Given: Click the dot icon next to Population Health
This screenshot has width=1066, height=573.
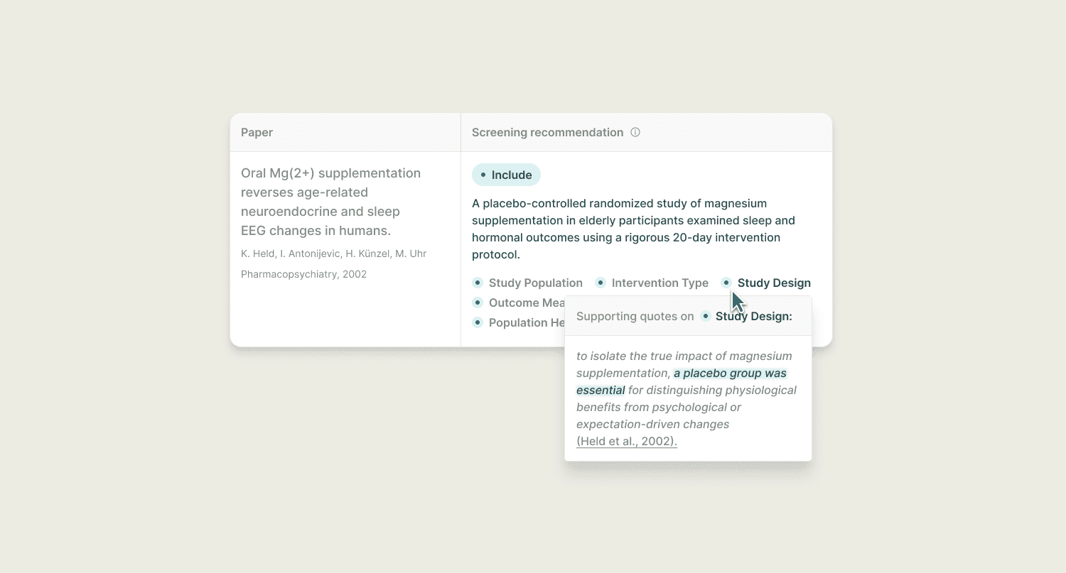Looking at the screenshot, I should pos(477,322).
